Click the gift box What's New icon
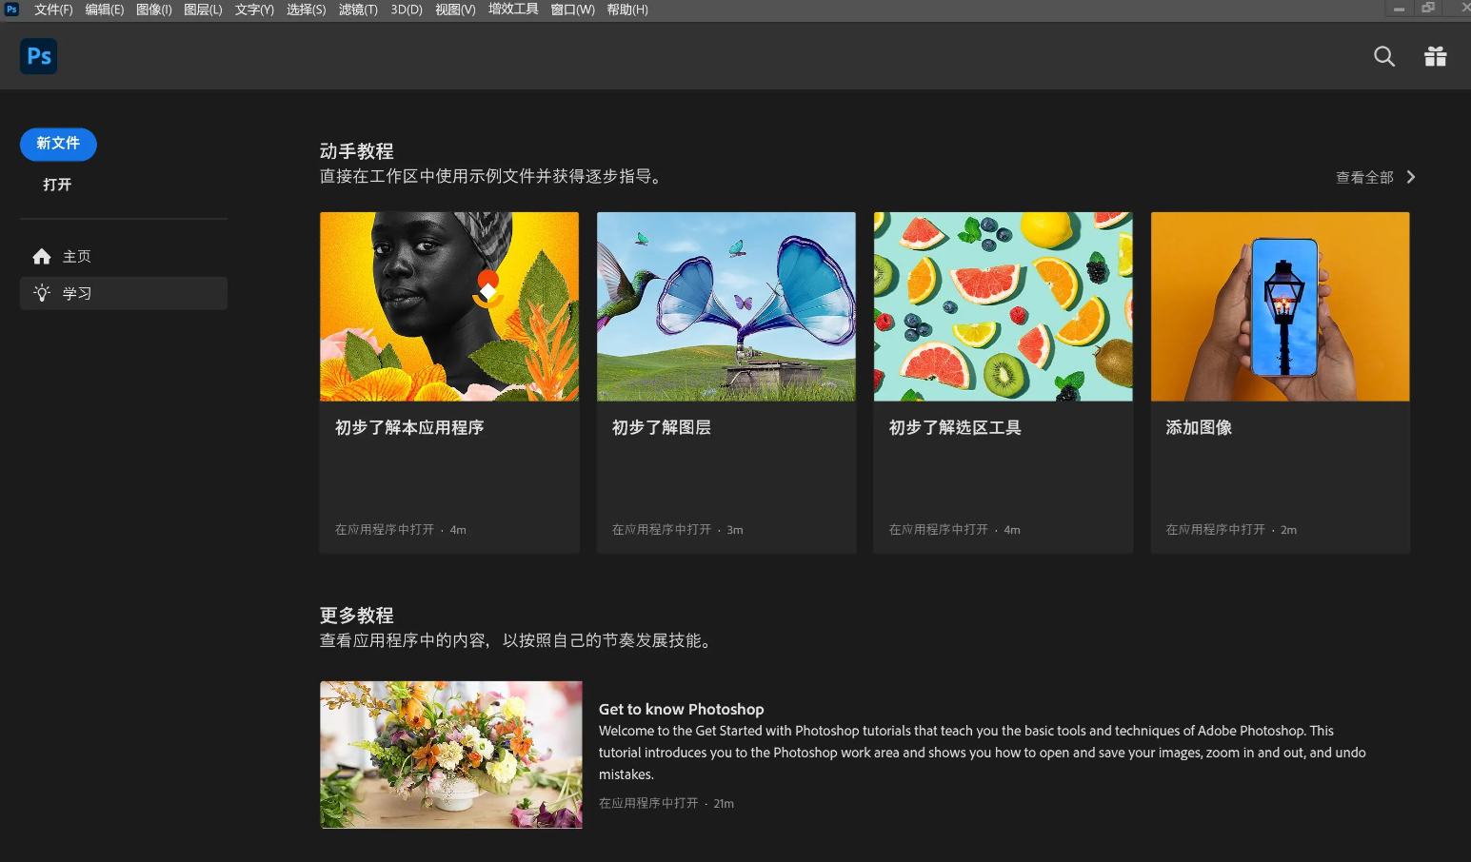1471x862 pixels. [1435, 57]
